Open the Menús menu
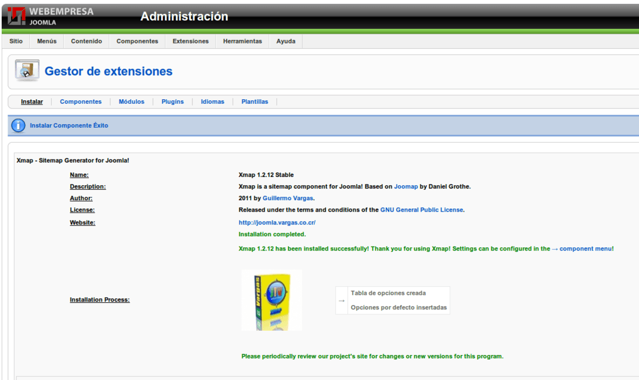Viewport: 639px width, 380px height. tap(47, 41)
